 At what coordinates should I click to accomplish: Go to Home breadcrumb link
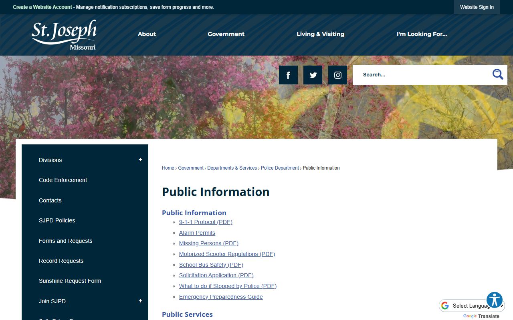[x=168, y=168]
